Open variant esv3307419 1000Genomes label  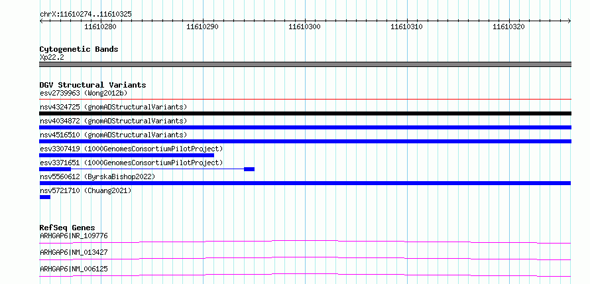tap(131, 149)
